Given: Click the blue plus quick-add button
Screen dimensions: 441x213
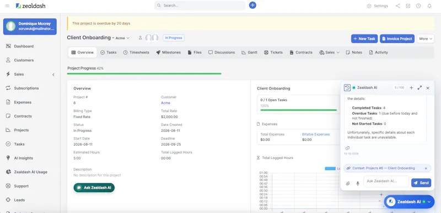Looking at the screenshot, I should tap(252, 6).
